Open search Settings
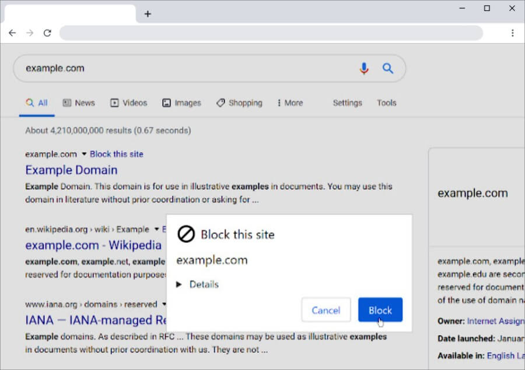This screenshot has width=525, height=370. tap(347, 103)
